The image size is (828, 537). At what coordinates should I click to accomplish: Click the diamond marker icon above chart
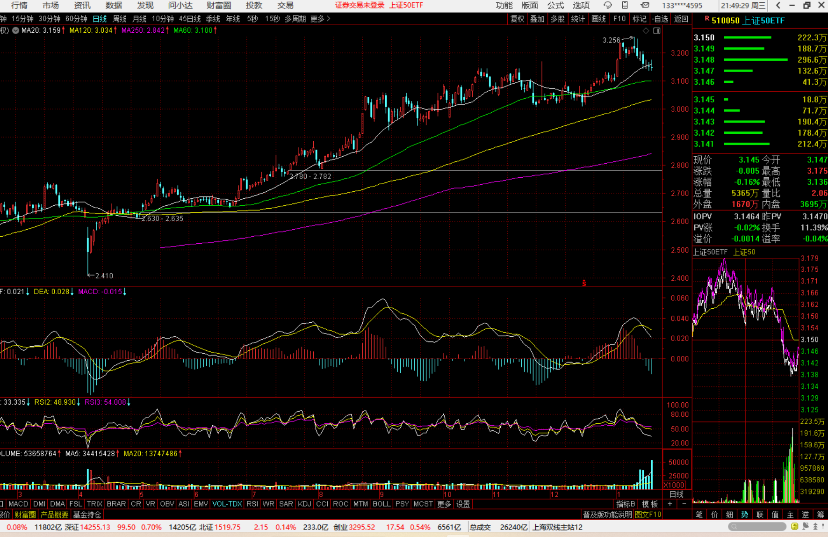646,31
